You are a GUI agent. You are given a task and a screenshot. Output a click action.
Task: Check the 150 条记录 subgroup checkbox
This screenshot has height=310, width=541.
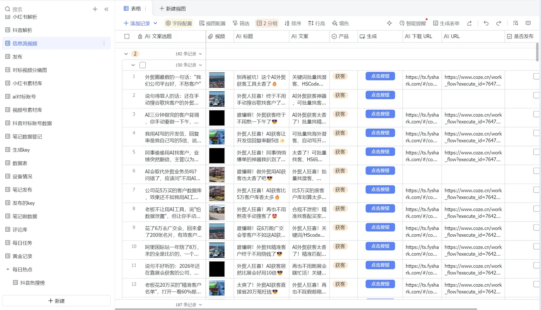point(143,65)
